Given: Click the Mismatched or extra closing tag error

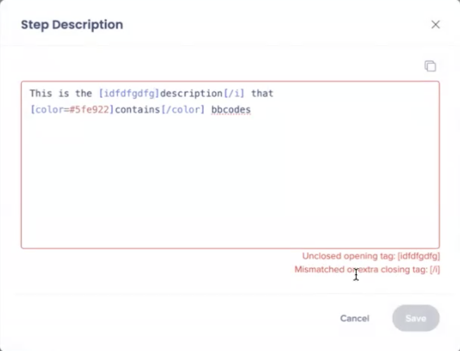Looking at the screenshot, I should coord(367,270).
